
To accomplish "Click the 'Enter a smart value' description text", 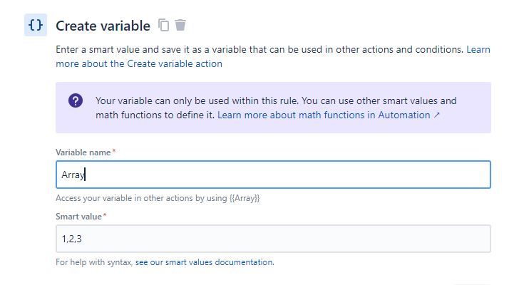I will 259,49.
